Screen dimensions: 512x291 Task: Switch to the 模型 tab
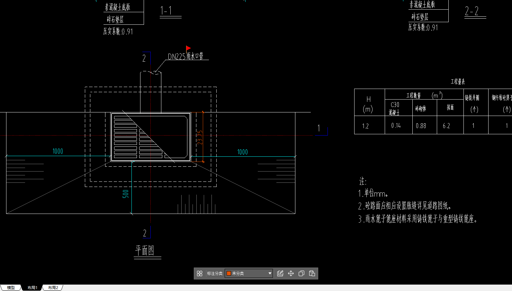point(11,287)
